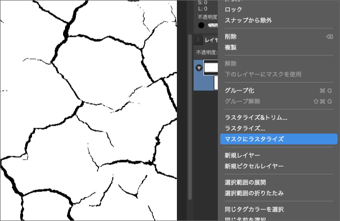Select the nested child layer thumbnail
Viewport: 340px width, 221px height.
pyautogui.click(x=215, y=83)
